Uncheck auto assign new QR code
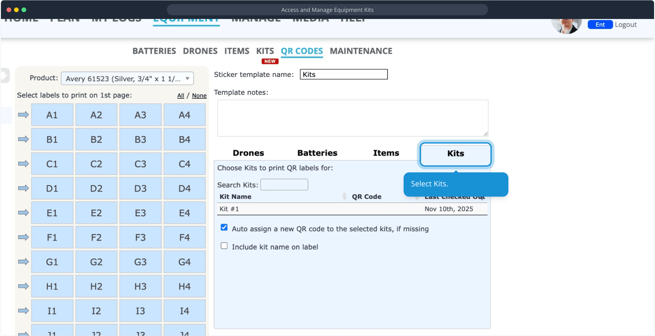The height and width of the screenshot is (336, 655). point(224,227)
